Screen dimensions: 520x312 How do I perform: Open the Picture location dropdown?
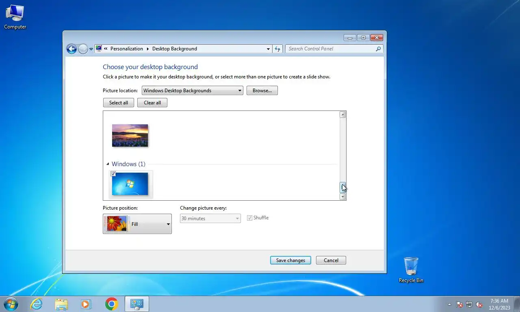coord(192,91)
